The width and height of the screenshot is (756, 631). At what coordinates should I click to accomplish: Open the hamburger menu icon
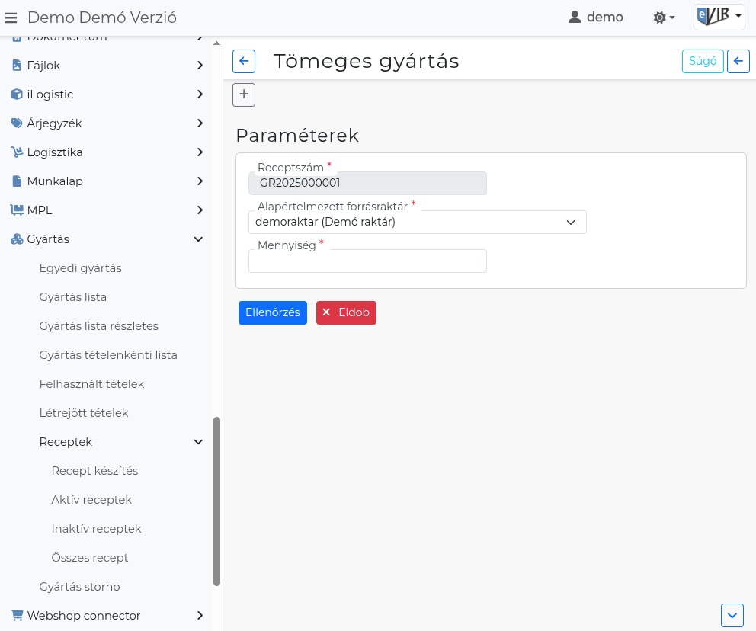(11, 18)
